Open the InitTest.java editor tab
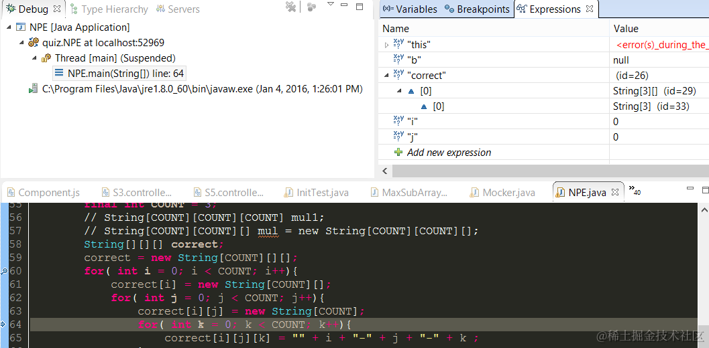 coord(316,192)
